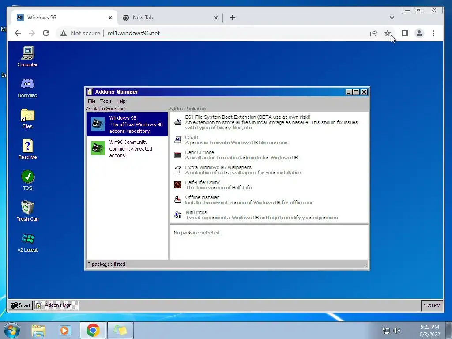Click the BSOD package icon
The height and width of the screenshot is (339, 452).
pos(178,140)
